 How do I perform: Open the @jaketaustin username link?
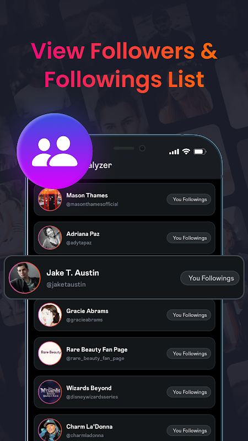[66, 284]
